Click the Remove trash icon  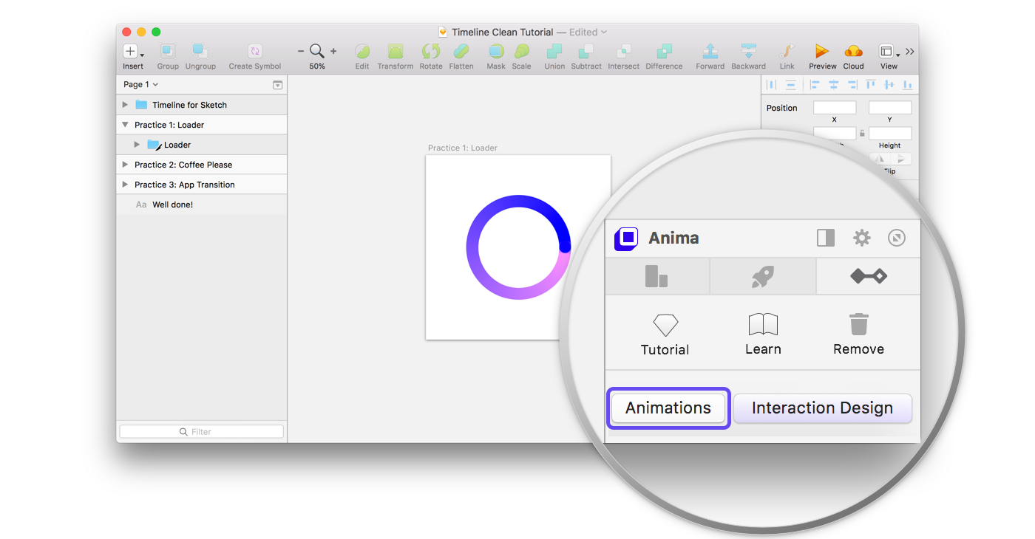coord(858,324)
